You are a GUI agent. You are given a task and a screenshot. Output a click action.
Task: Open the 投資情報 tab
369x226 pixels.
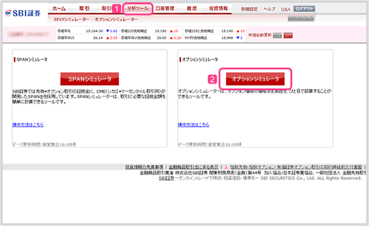(219, 9)
